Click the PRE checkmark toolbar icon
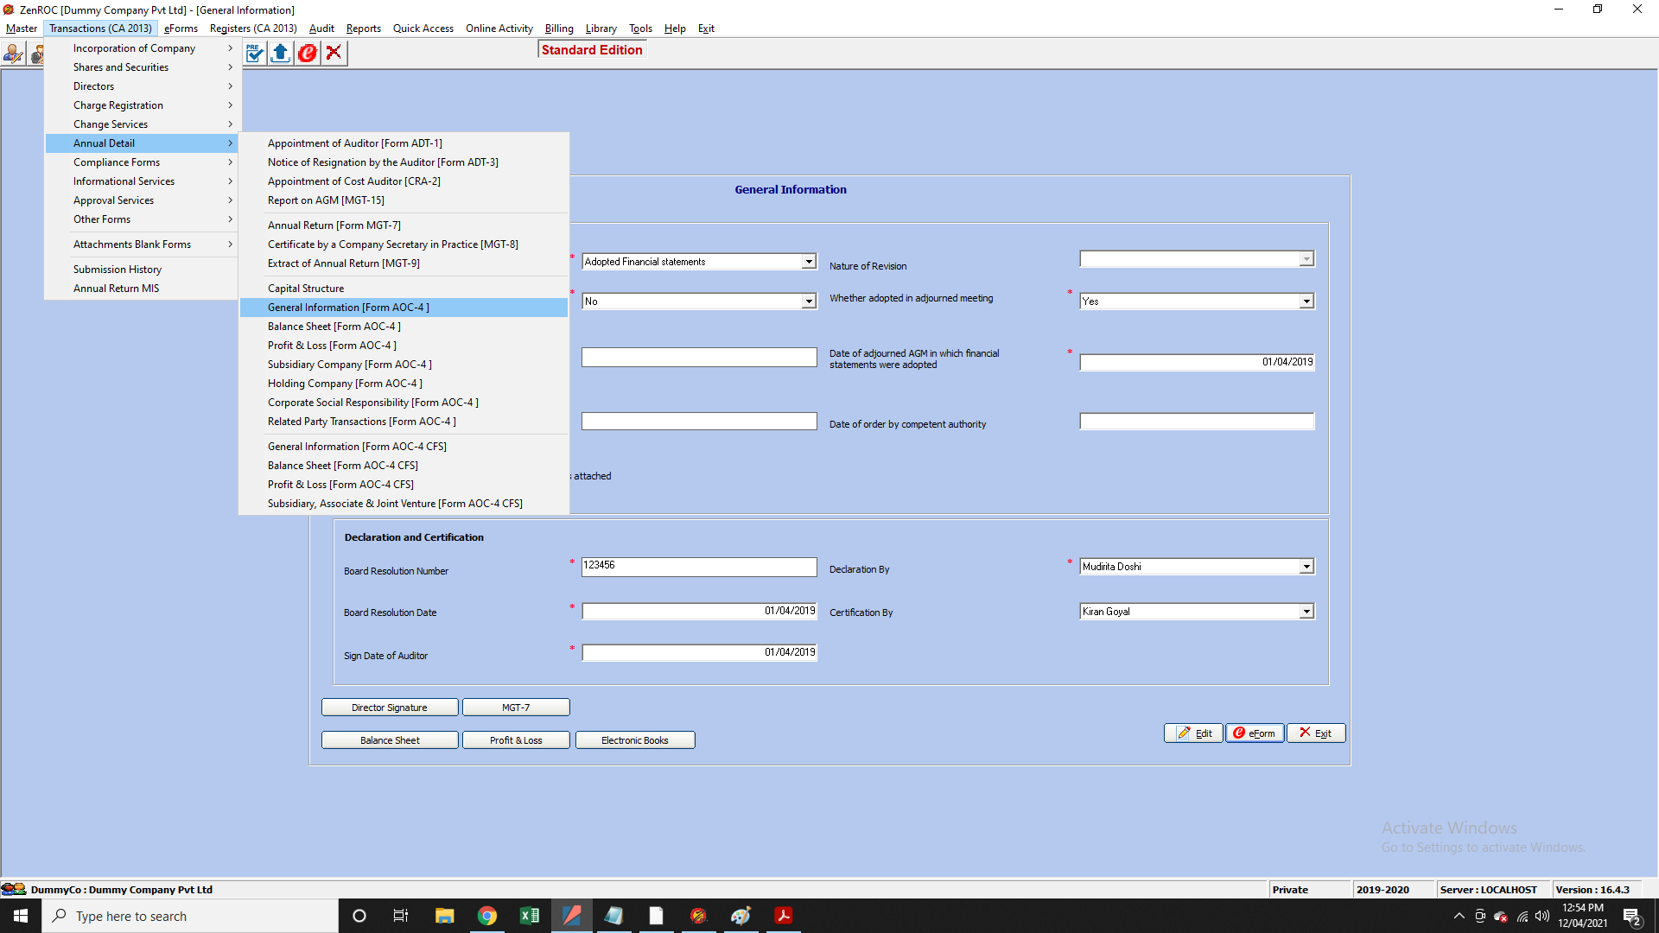 coord(254,54)
